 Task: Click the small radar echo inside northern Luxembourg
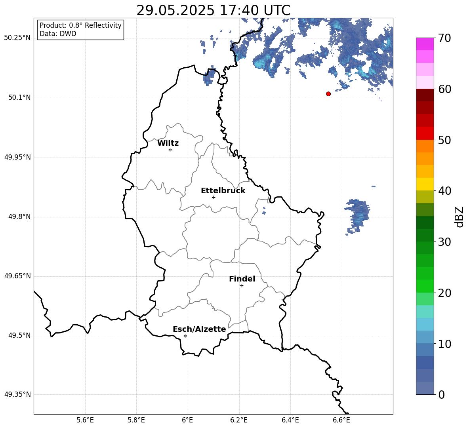(x=210, y=75)
